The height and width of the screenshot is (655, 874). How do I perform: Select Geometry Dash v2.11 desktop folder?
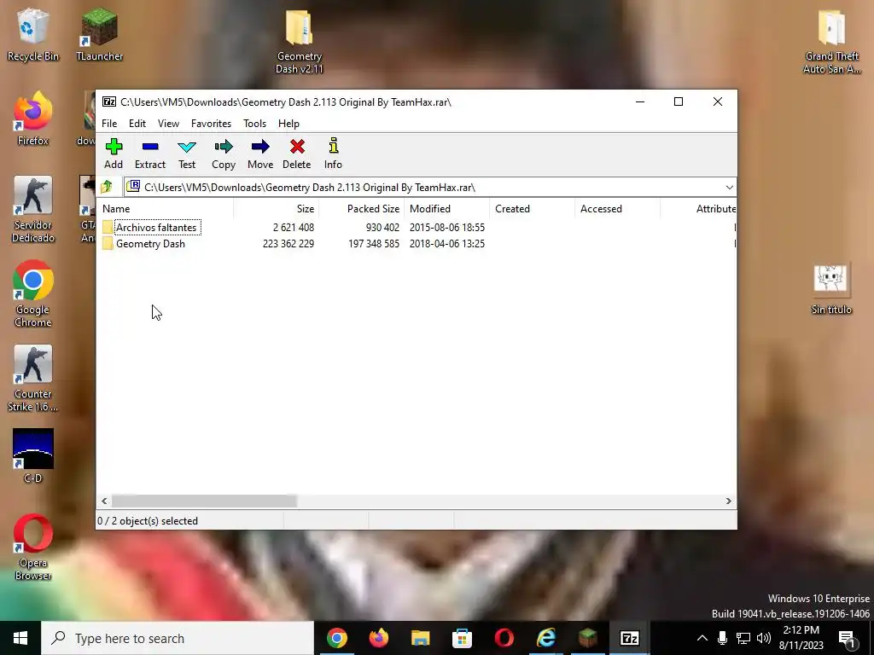click(300, 41)
